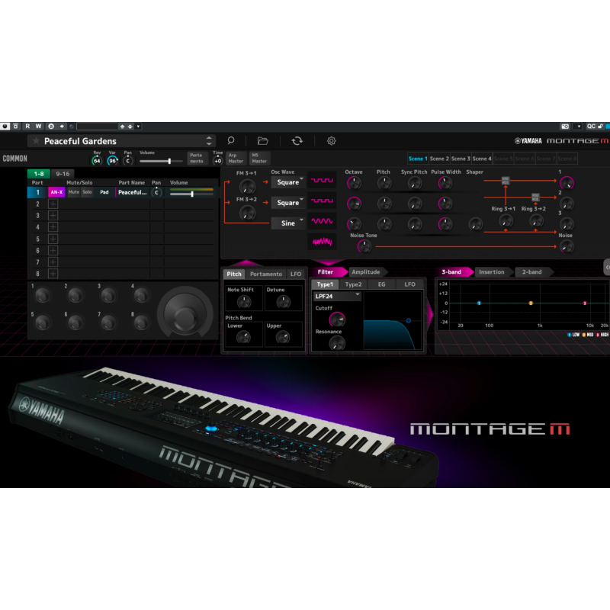Select the 1-8 parts tab

click(x=39, y=174)
